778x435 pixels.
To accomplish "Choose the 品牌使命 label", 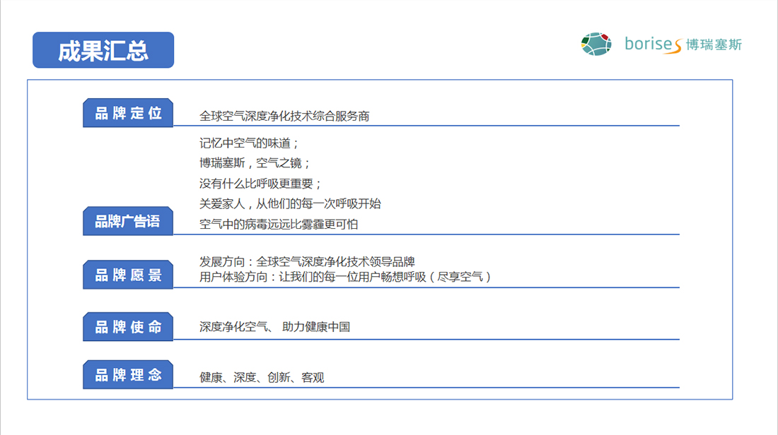I will point(128,327).
